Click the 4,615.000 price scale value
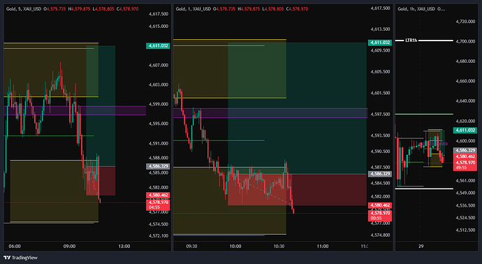Viewport: 482px width, 264px height. point(159,27)
